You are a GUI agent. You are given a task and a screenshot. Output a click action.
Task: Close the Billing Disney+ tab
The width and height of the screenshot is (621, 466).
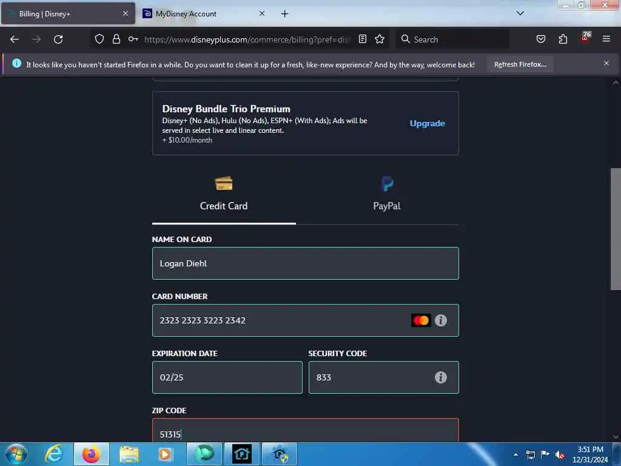[126, 14]
